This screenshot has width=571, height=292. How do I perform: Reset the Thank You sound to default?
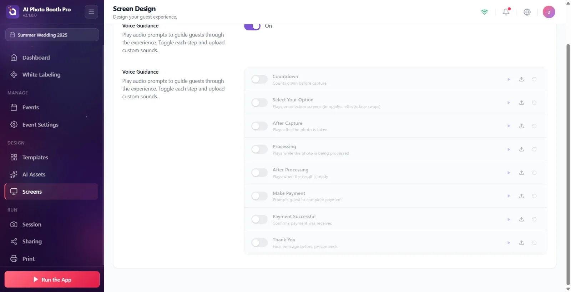click(x=534, y=243)
